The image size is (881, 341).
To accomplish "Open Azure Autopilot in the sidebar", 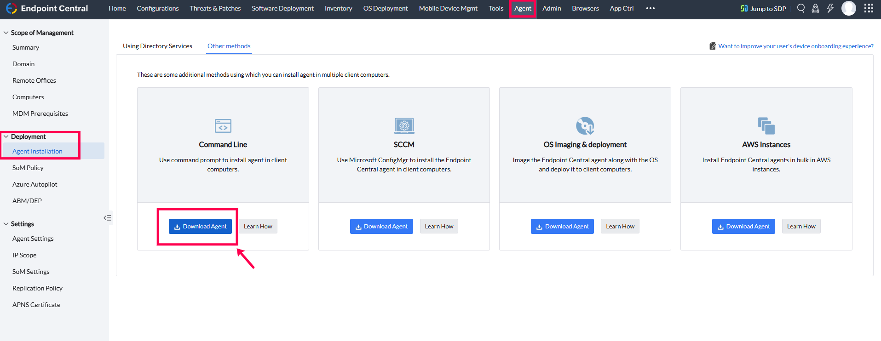I will tap(35, 184).
